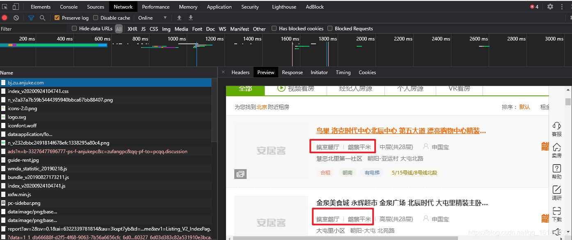Open the Lighthouse tab
The image size is (572, 240).
tap(284, 7)
